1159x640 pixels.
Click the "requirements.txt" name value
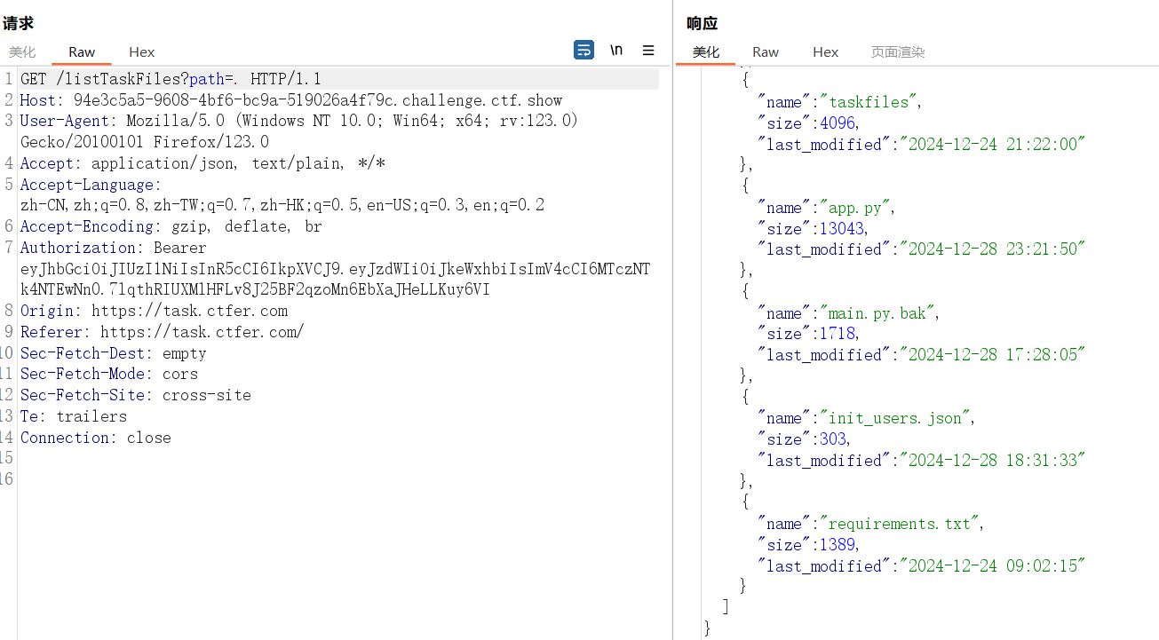[901, 524]
